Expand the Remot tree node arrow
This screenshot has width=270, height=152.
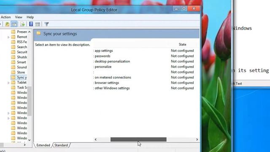(8, 37)
